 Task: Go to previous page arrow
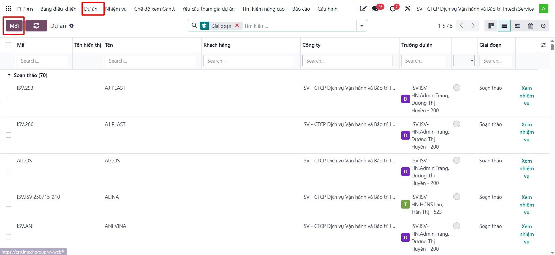coord(461,26)
